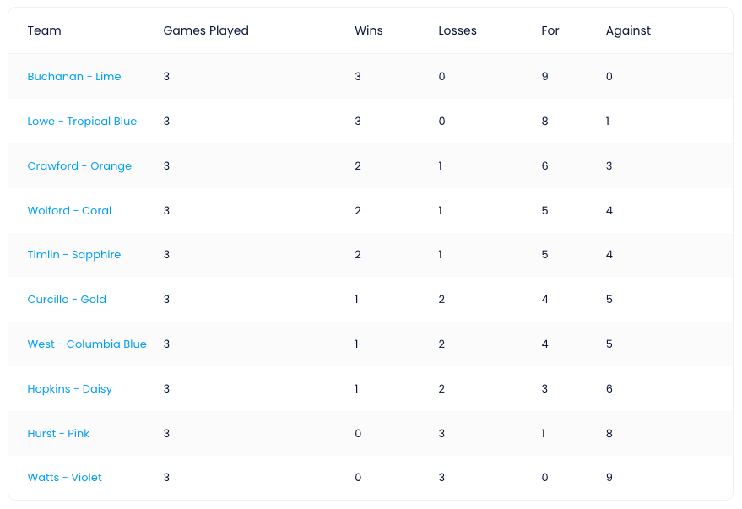Open the West - Columbia Blue team link
Image resolution: width=742 pixels, height=509 pixels.
[x=87, y=344]
